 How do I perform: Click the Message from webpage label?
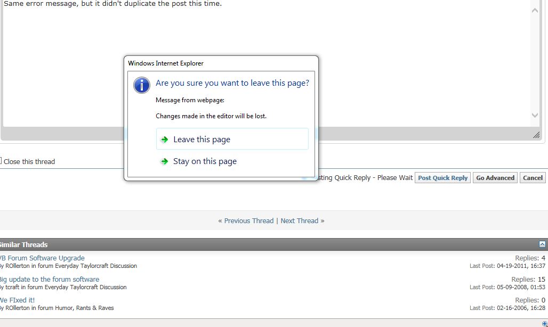coord(190,100)
